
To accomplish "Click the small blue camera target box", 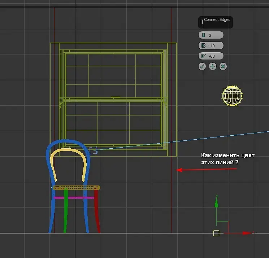I will [x=93, y=150].
